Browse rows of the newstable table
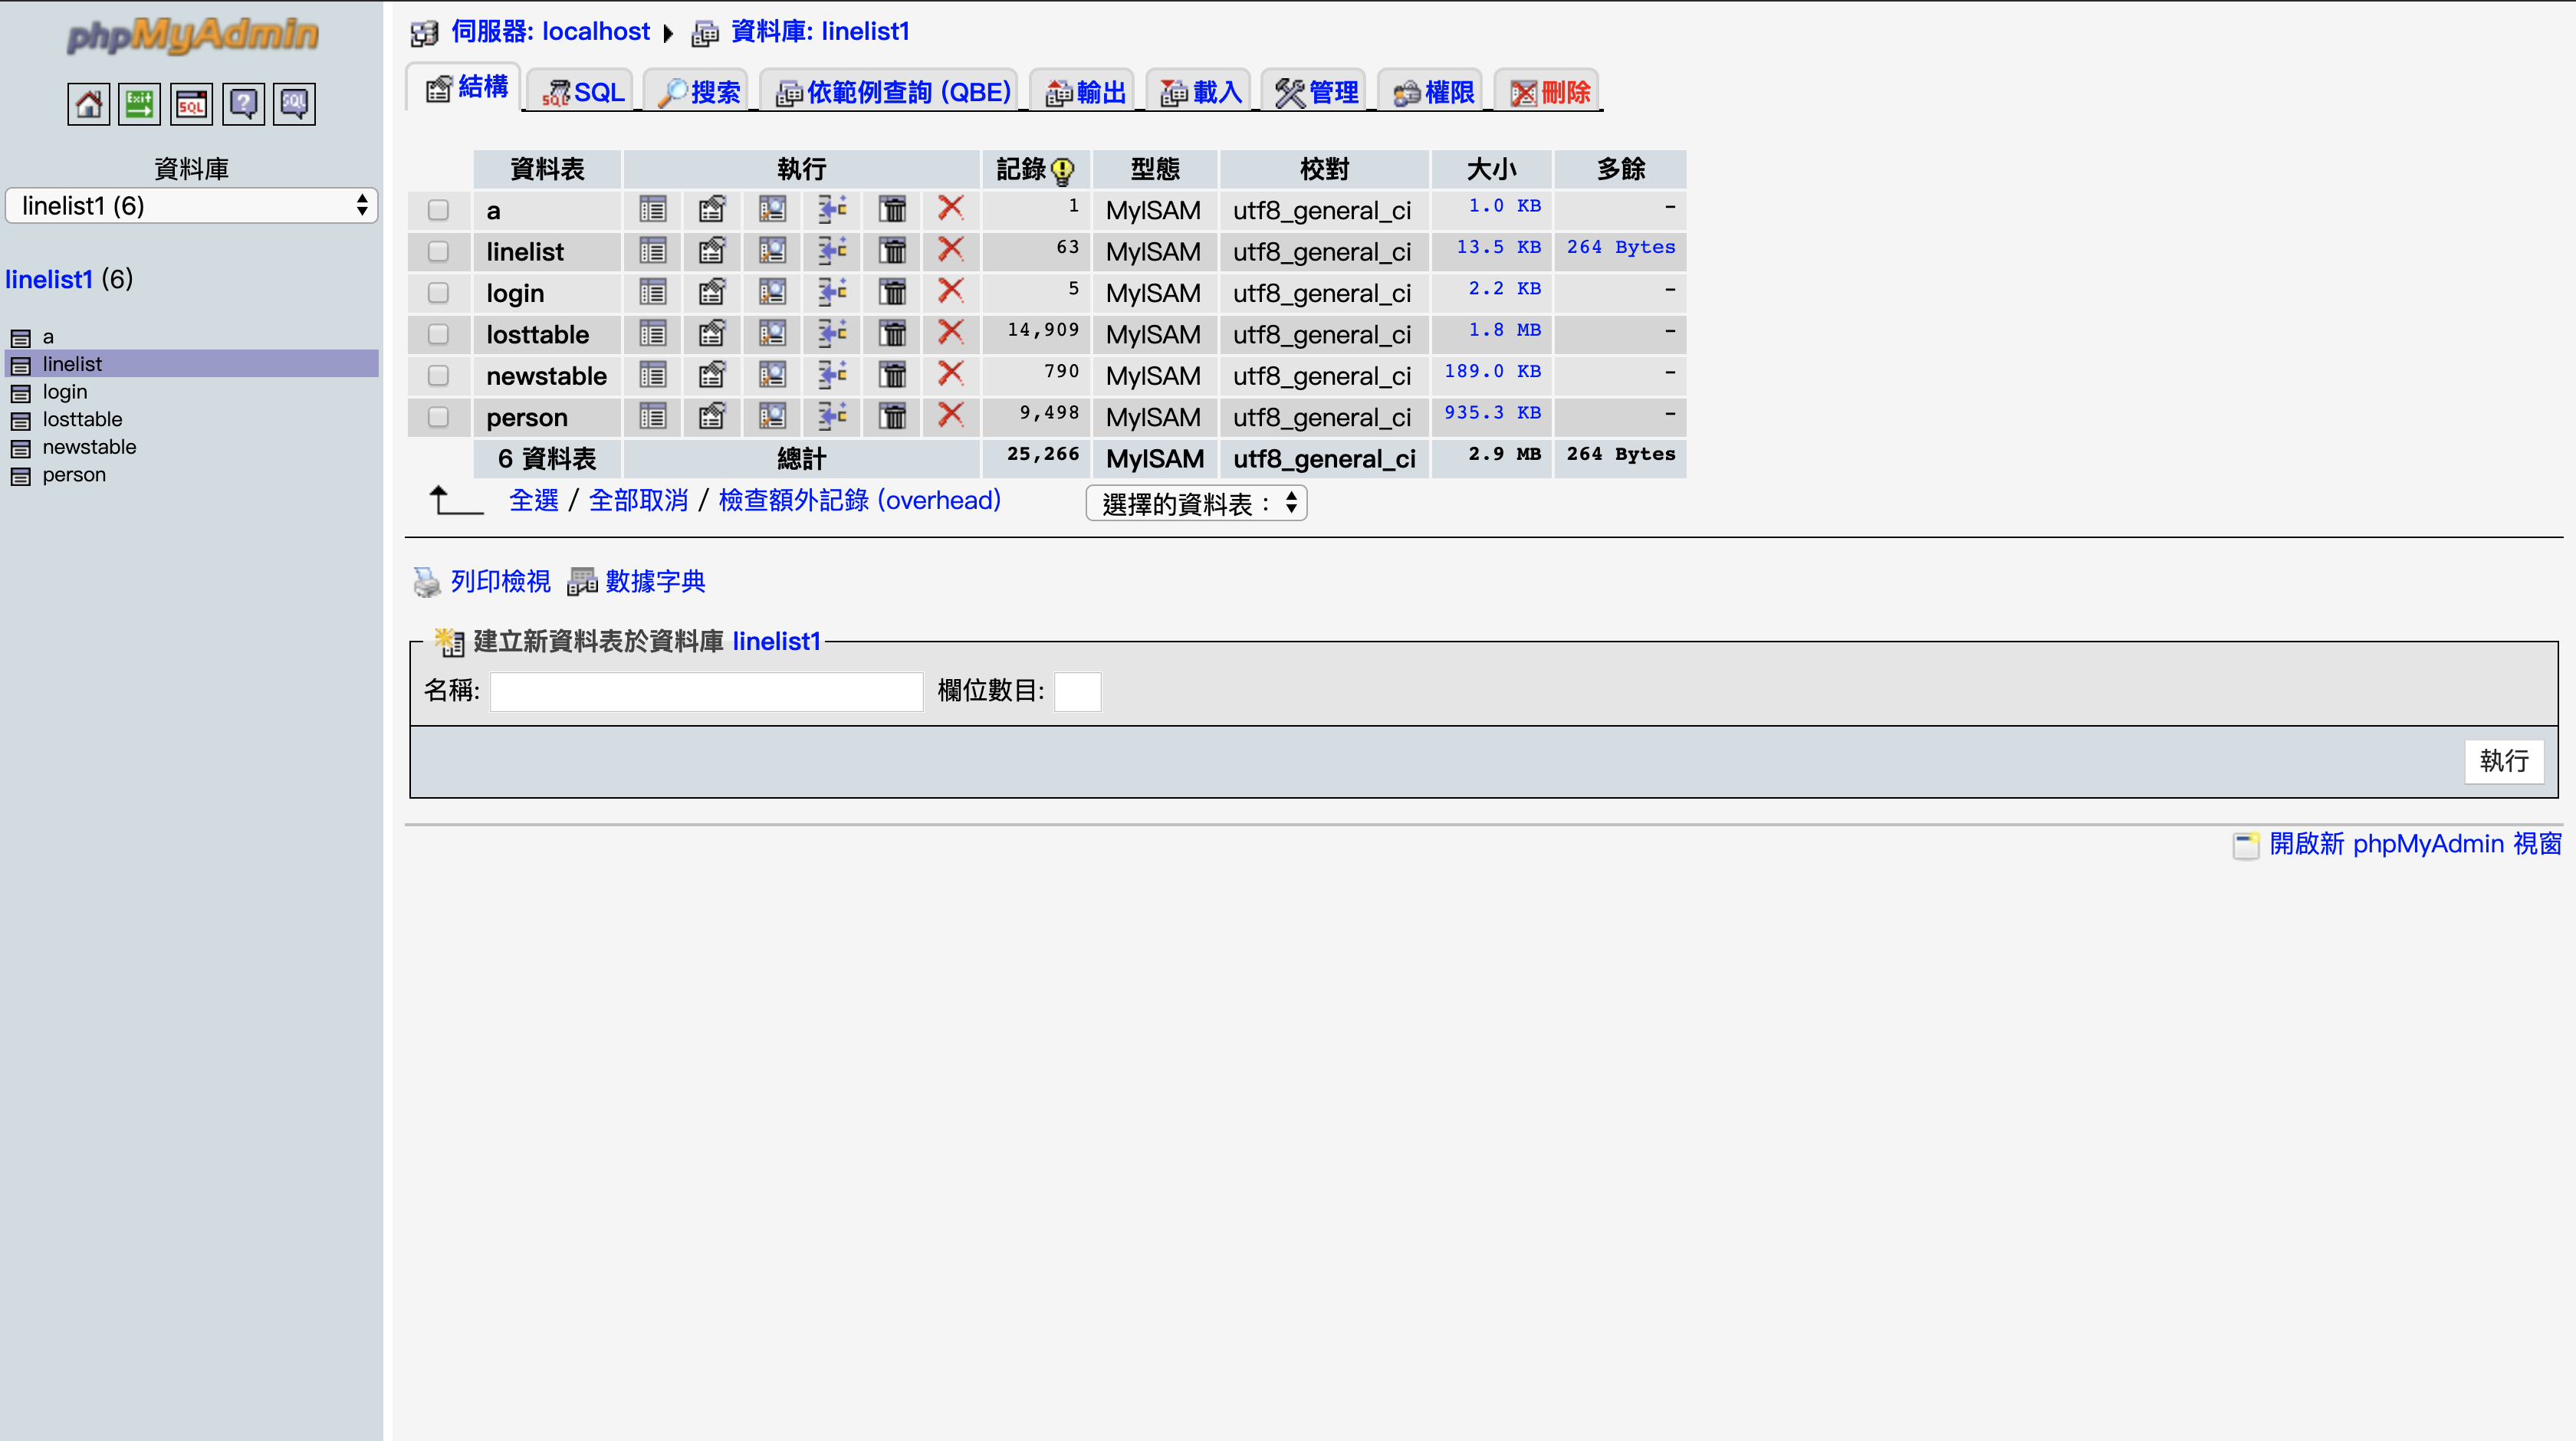This screenshot has height=1441, width=2576. [652, 374]
